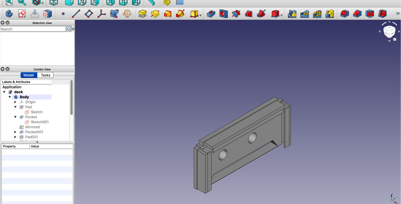Expand the Pocket001 tree node
The height and width of the screenshot is (204, 401).
point(16,132)
